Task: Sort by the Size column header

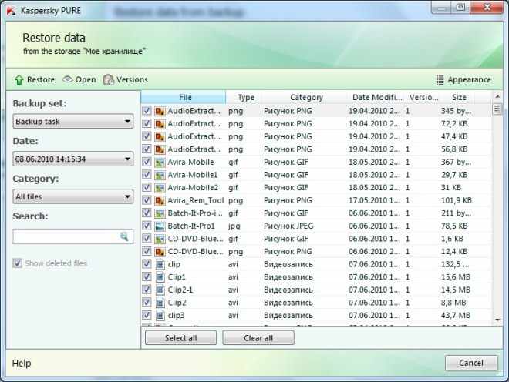Action: point(459,97)
